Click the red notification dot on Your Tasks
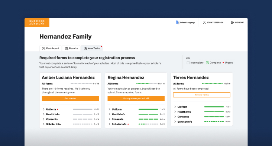This screenshot has width=272, height=146. point(101,46)
